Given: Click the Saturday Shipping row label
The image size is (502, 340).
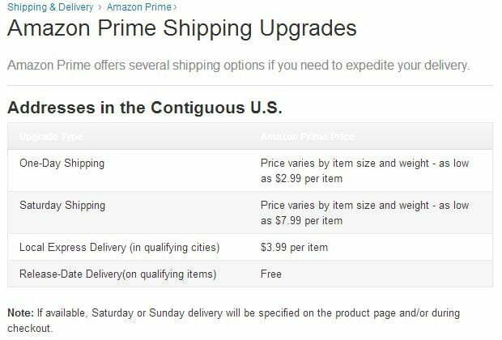Looking at the screenshot, I should coord(62,206).
